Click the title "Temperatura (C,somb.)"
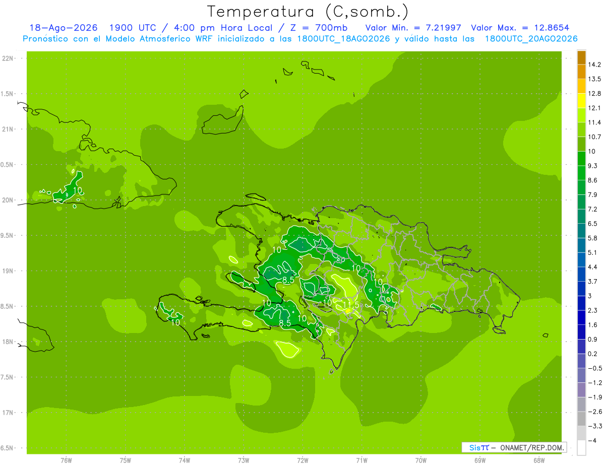This screenshot has width=605, height=467. (x=308, y=12)
